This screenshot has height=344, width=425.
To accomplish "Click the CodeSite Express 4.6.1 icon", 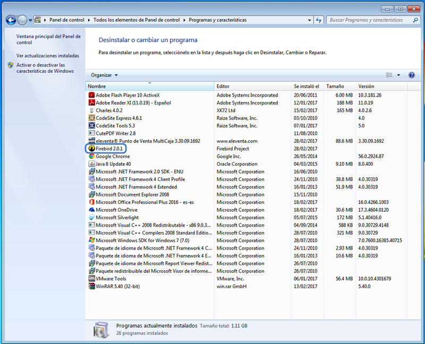I will (91, 118).
